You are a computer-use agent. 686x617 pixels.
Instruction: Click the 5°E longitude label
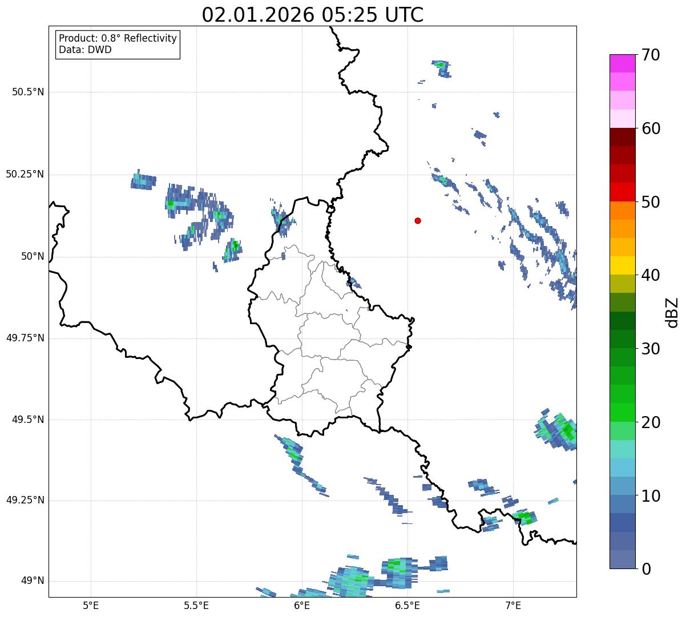pos(91,606)
